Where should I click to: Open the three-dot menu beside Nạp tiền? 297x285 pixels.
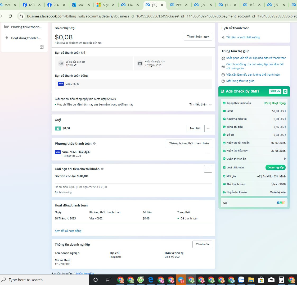208,128
